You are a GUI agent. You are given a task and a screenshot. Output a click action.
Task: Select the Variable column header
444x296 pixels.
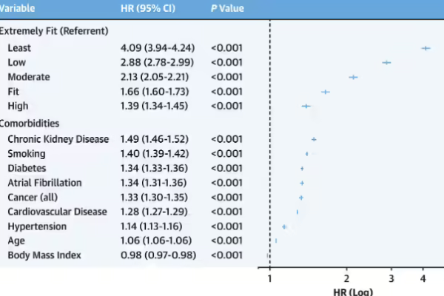[x=16, y=7]
